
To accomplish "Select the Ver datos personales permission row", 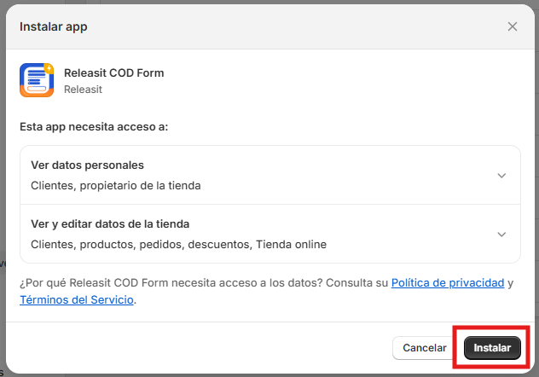I will coord(270,175).
